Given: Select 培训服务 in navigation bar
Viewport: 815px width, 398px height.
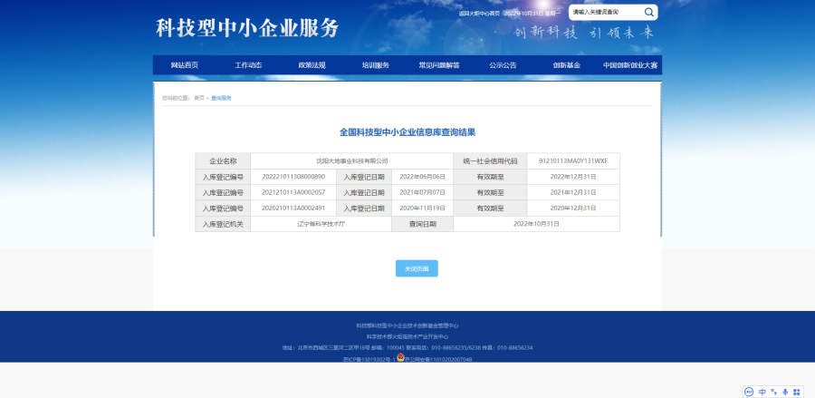Looking at the screenshot, I should pos(375,65).
